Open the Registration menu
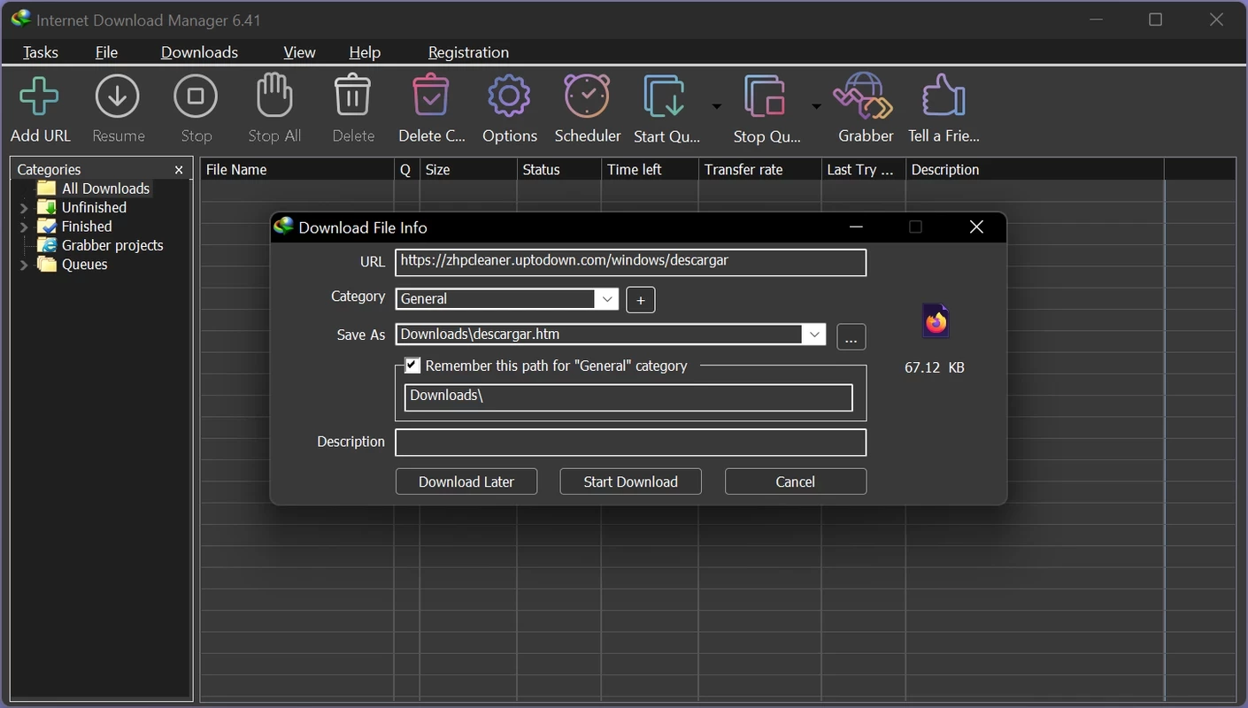 (468, 52)
